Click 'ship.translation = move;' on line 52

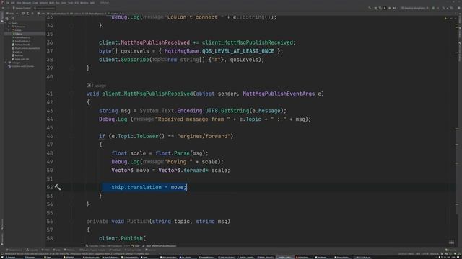coord(149,187)
